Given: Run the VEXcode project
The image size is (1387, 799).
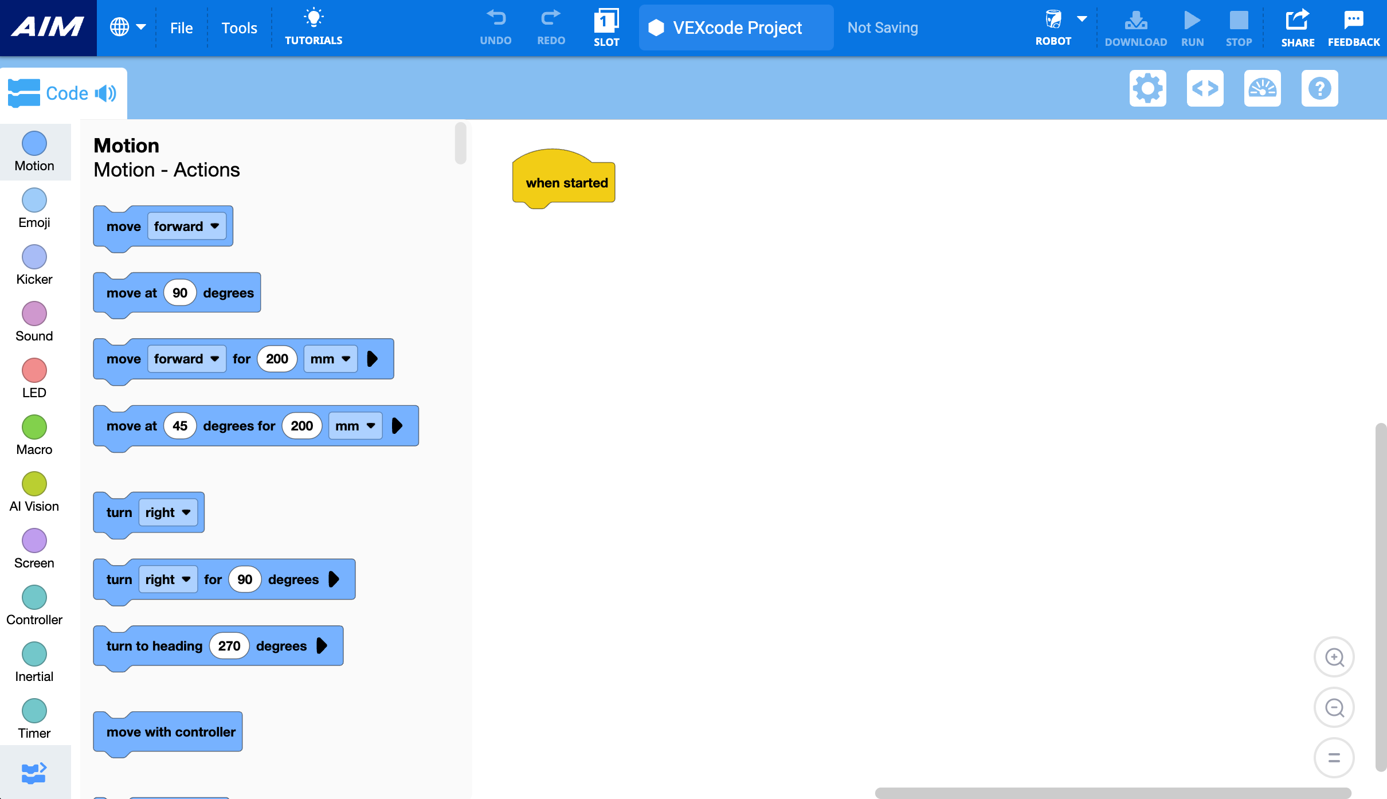Looking at the screenshot, I should (1192, 26).
